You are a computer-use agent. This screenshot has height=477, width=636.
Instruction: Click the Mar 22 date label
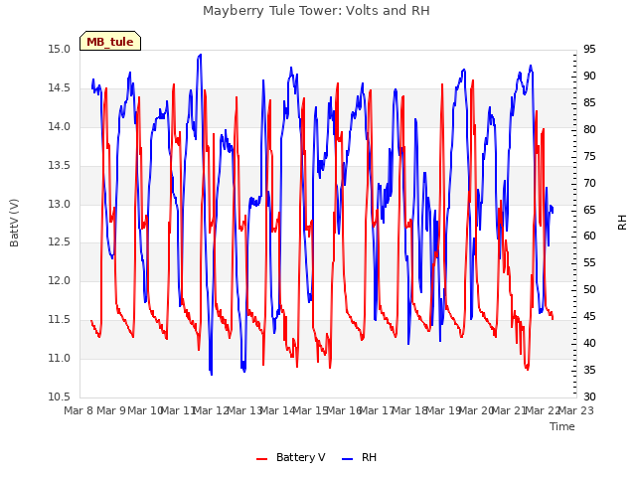coord(543,410)
